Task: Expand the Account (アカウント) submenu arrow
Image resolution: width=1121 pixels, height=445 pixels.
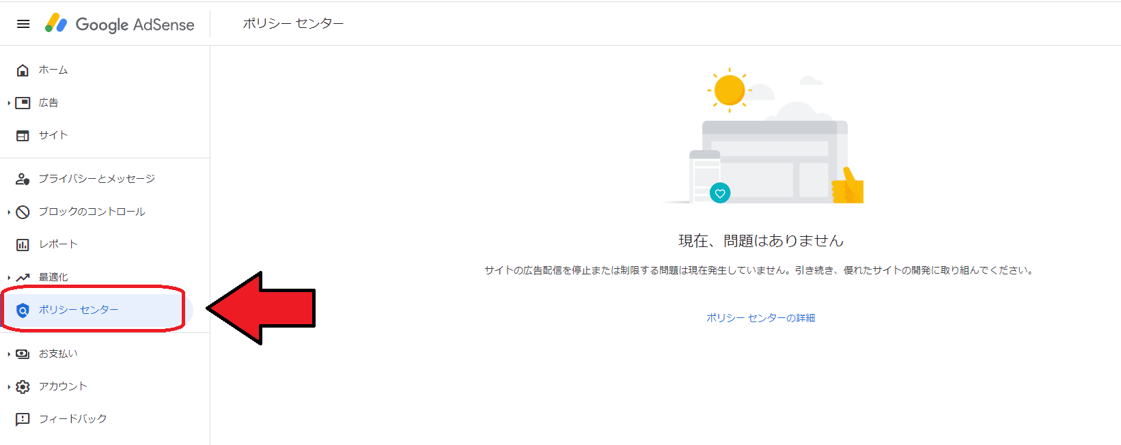Action: click(x=9, y=387)
